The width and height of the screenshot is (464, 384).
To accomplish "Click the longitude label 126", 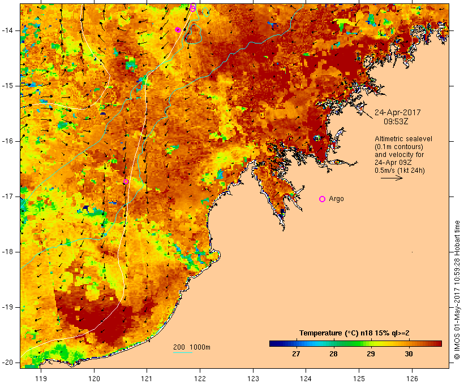I will click(412, 379).
